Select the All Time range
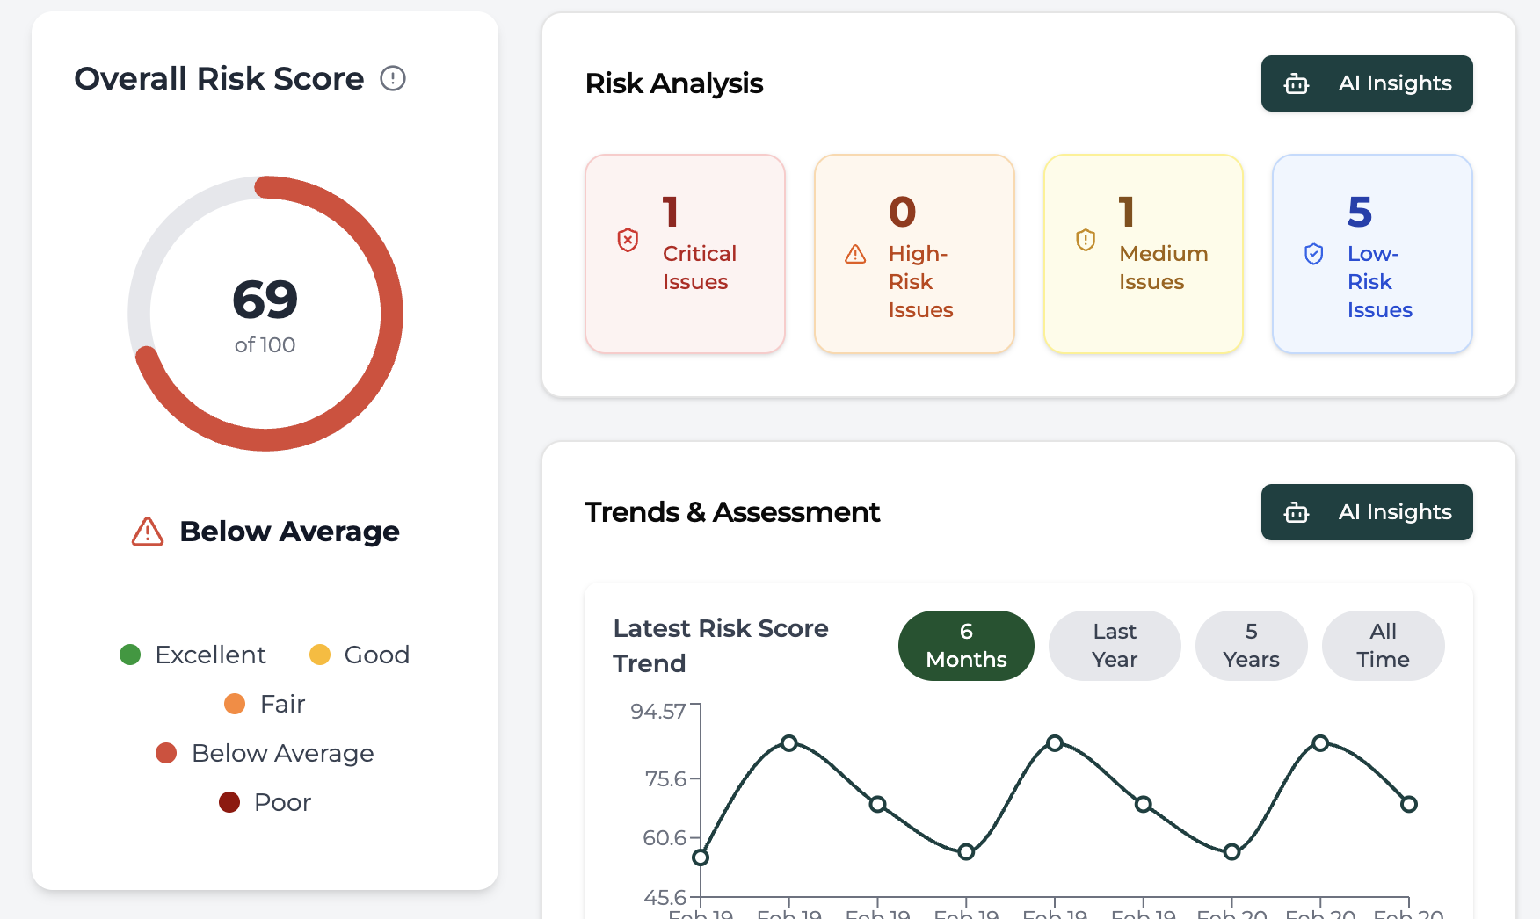The image size is (1540, 919). (x=1383, y=646)
